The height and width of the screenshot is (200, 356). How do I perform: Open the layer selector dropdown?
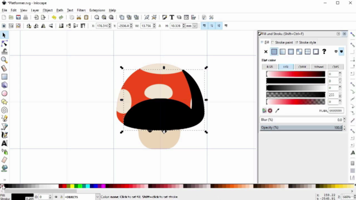click(x=97, y=197)
